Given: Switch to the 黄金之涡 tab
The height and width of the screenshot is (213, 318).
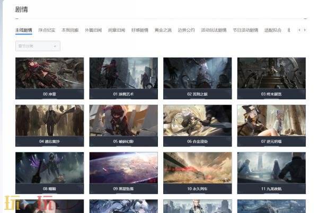Looking at the screenshot, I should tap(163, 30).
